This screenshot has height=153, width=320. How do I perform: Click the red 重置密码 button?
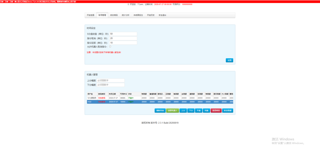pos(216,111)
